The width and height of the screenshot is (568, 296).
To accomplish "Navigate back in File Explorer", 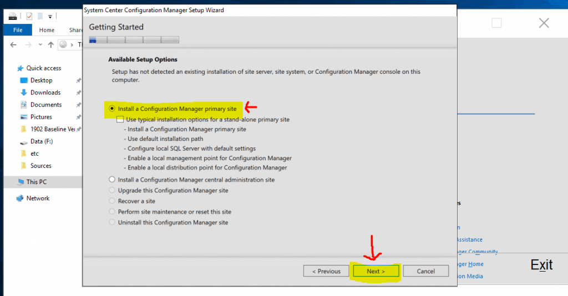I will [x=13, y=44].
